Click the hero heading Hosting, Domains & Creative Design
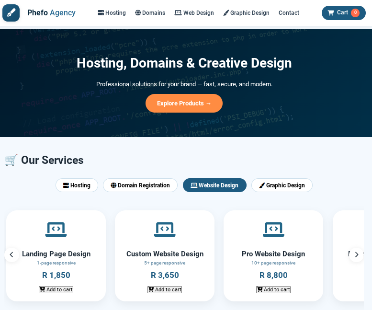372x310 pixels. click(x=184, y=63)
